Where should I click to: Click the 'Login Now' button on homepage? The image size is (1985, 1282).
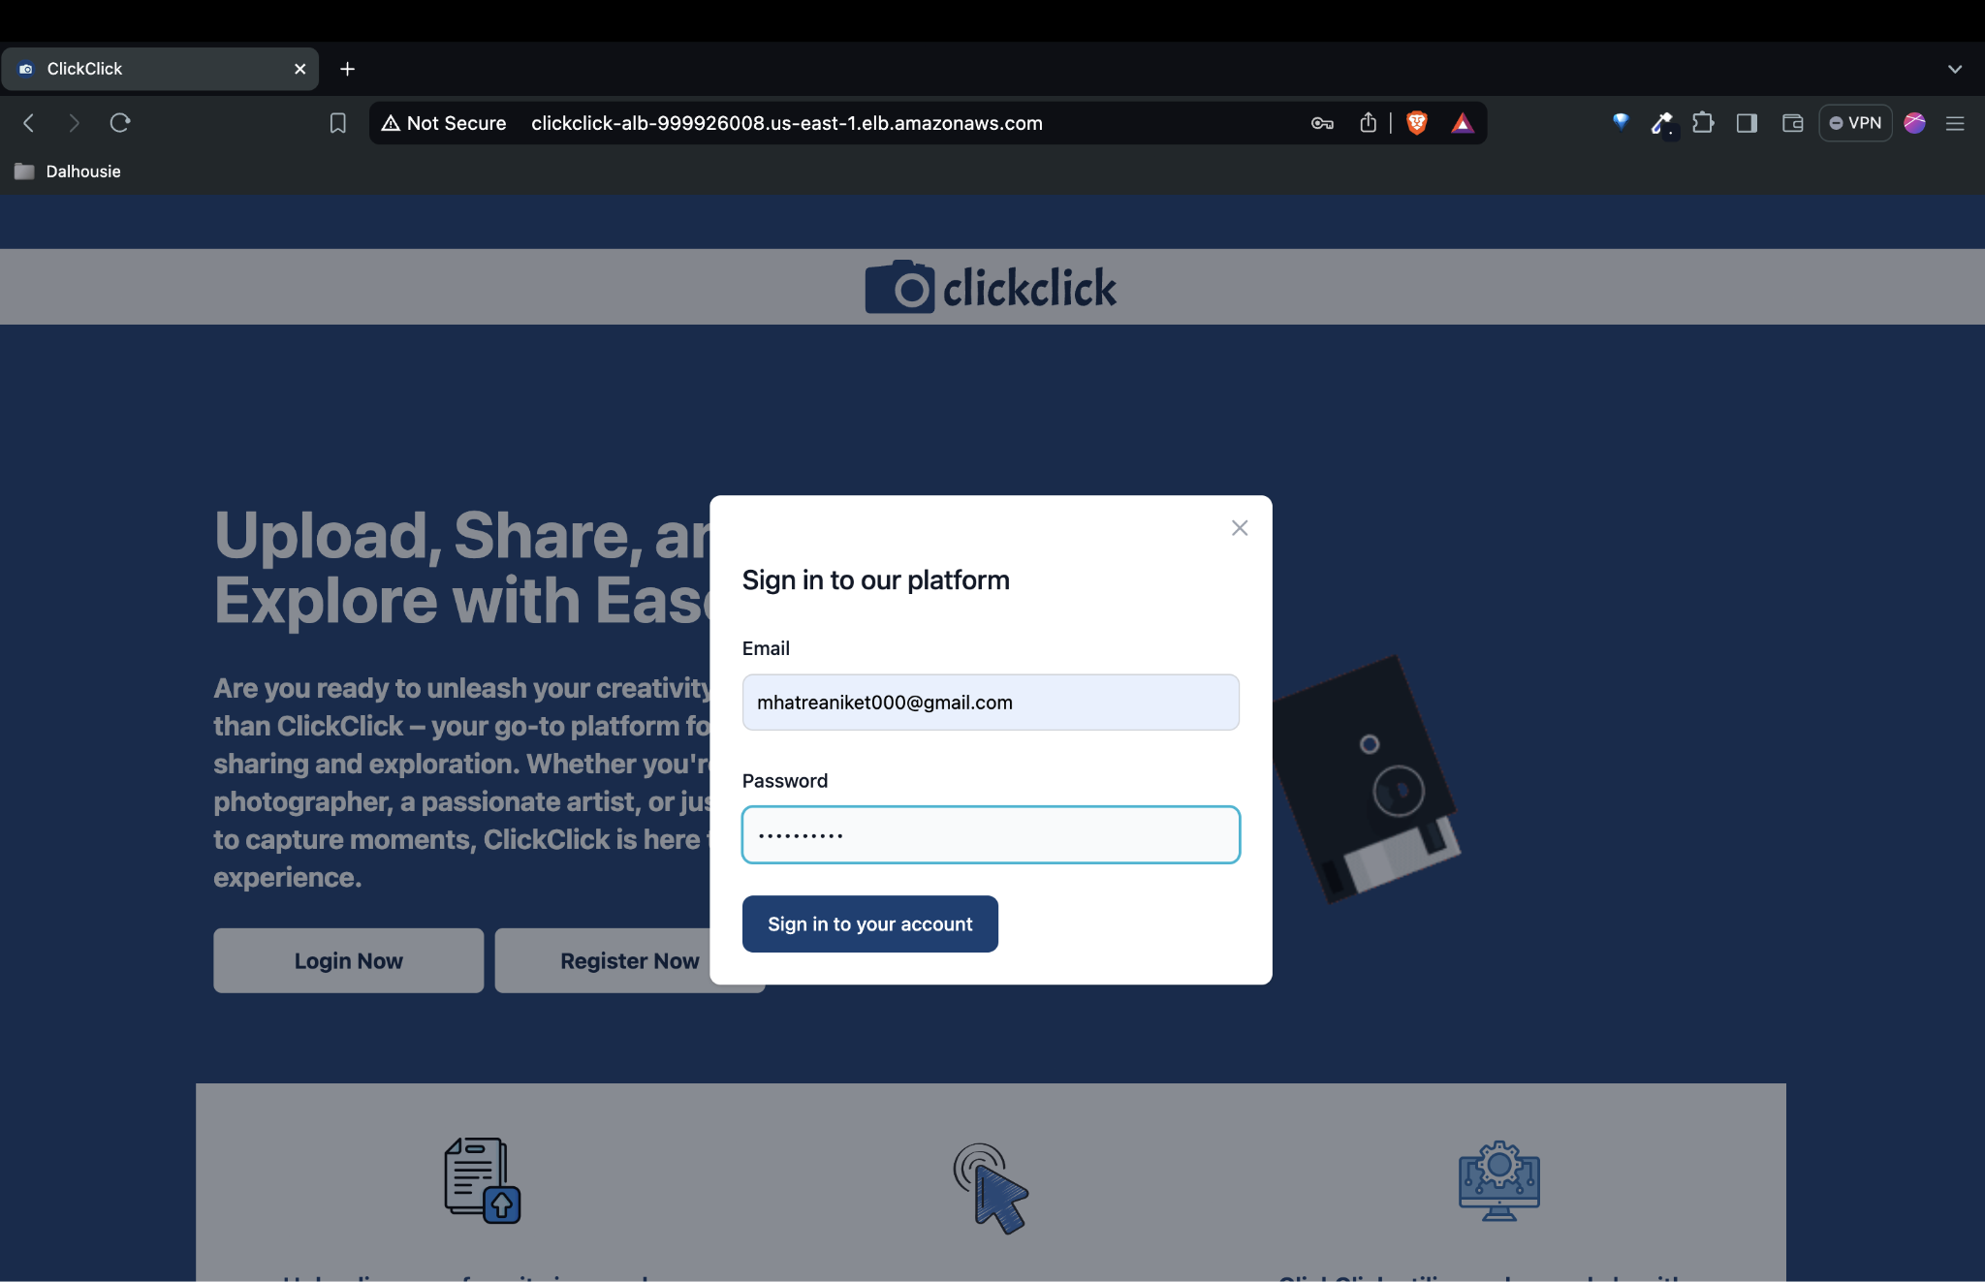click(x=347, y=959)
